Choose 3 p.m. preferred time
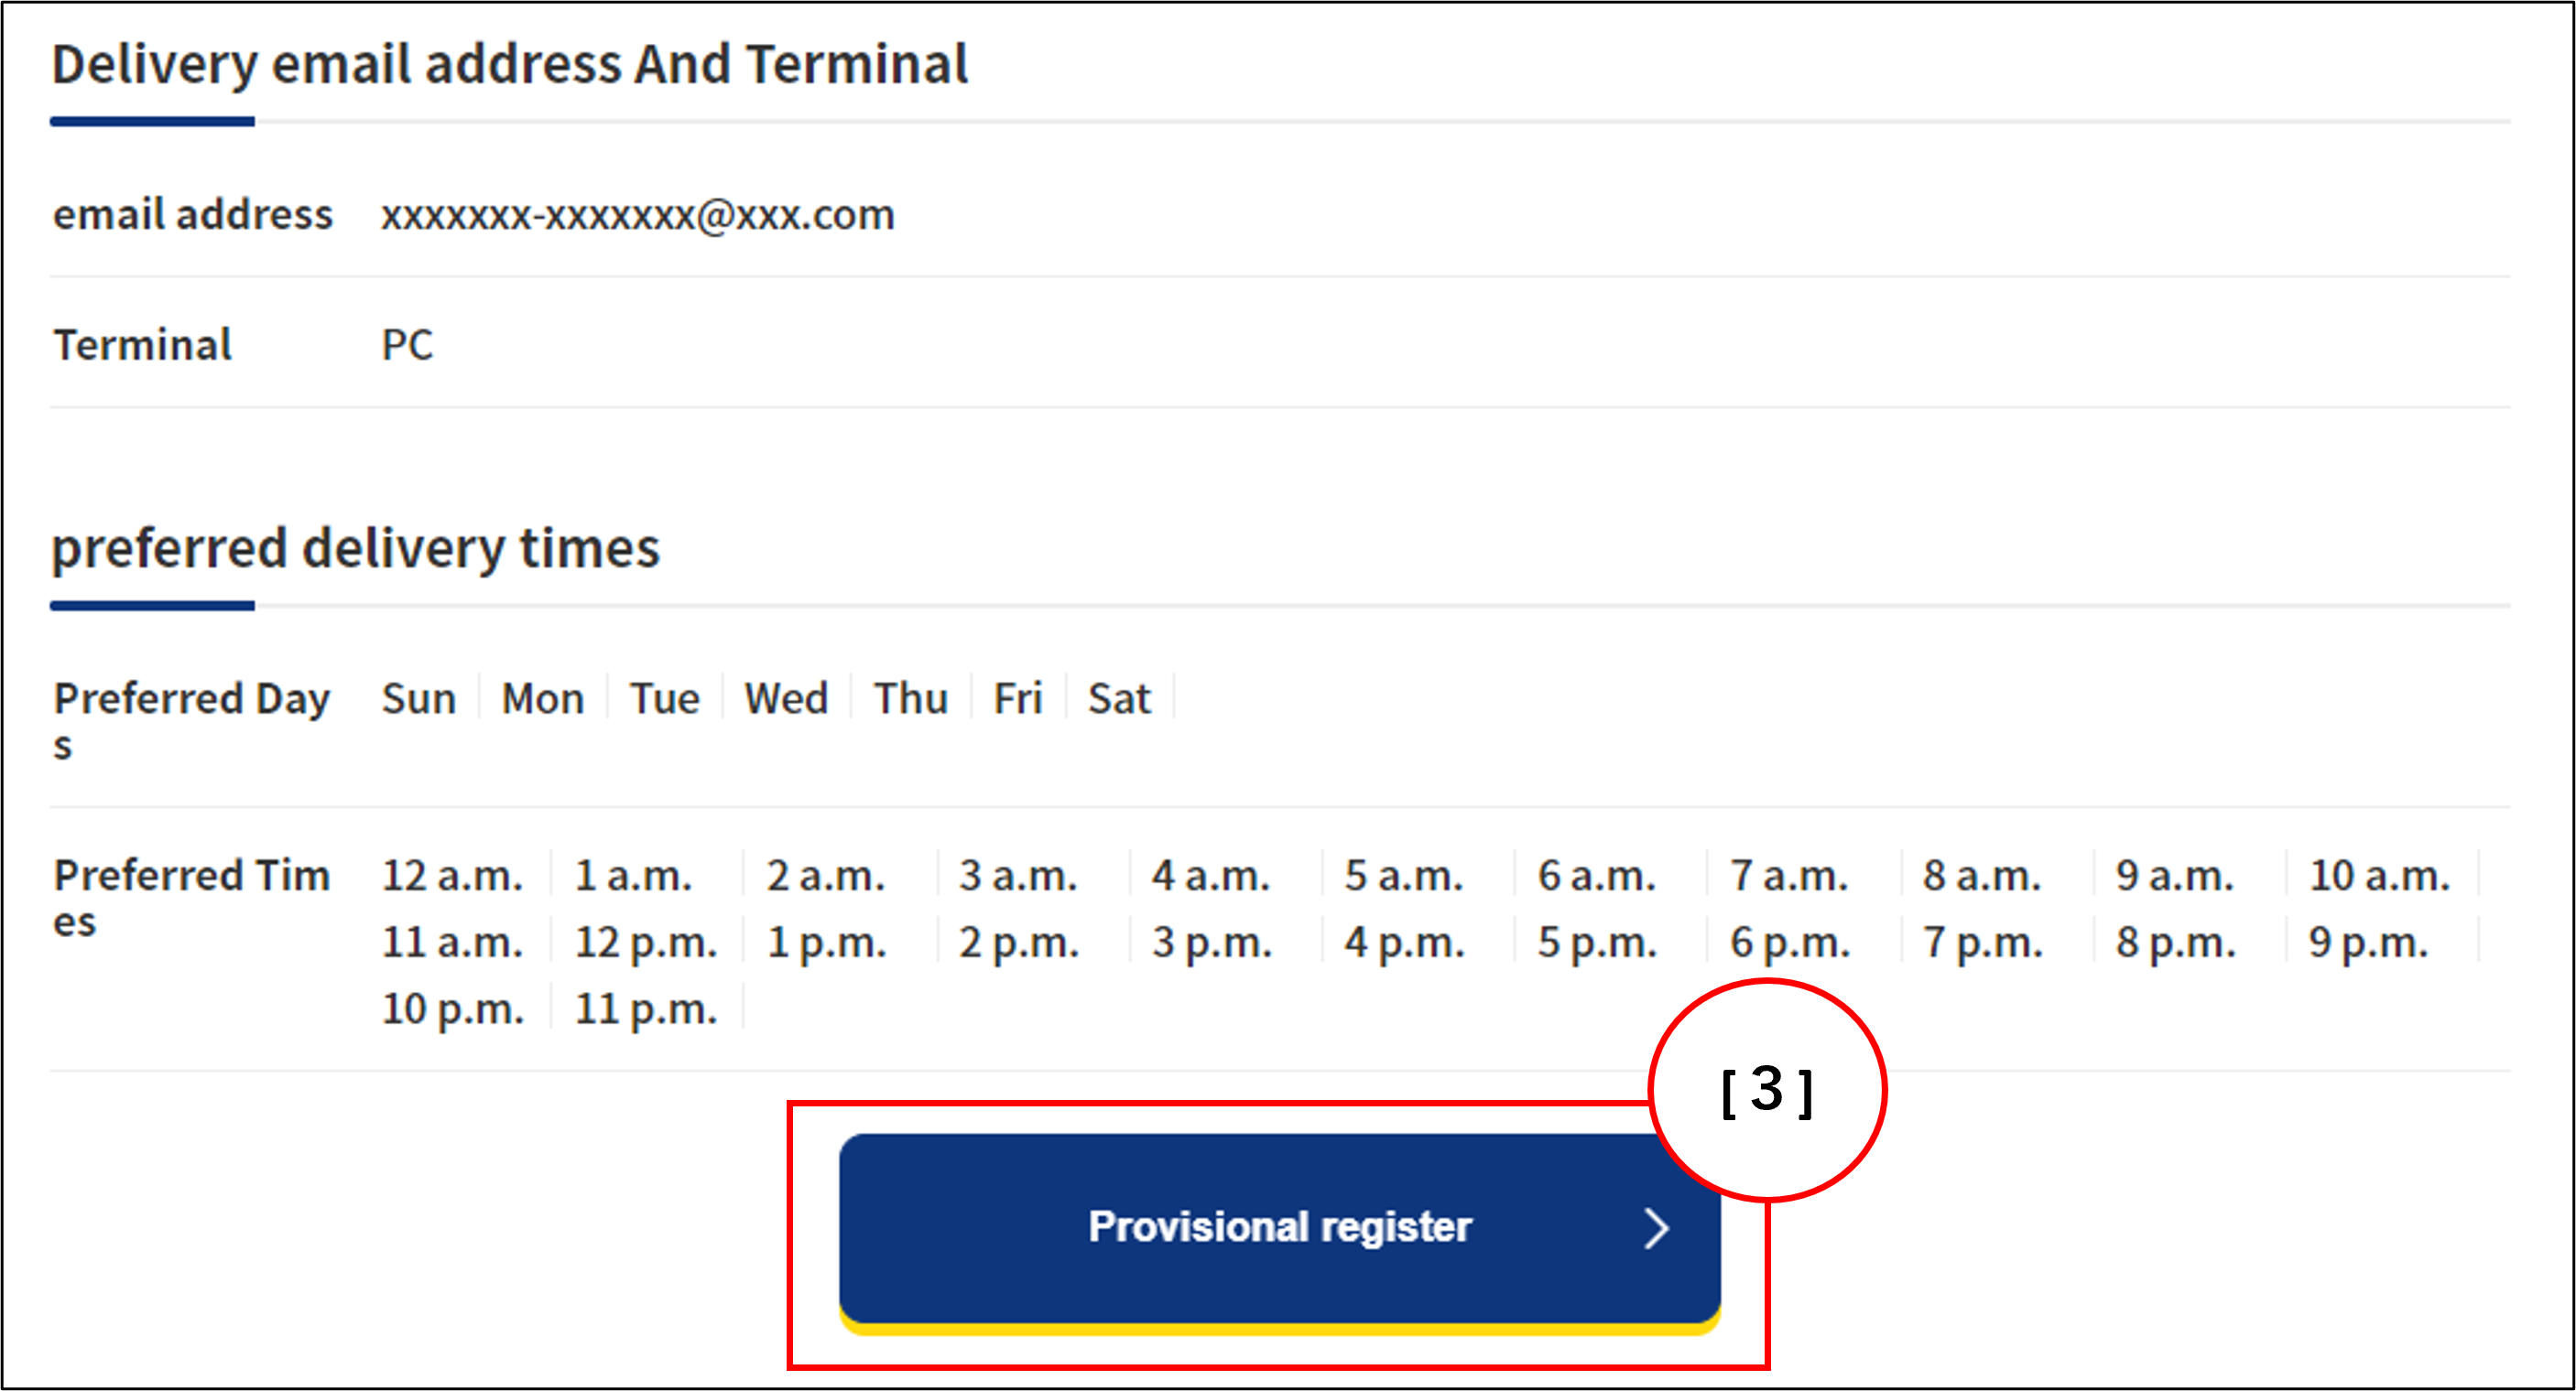Image resolution: width=2576 pixels, height=1391 pixels. [x=1211, y=943]
